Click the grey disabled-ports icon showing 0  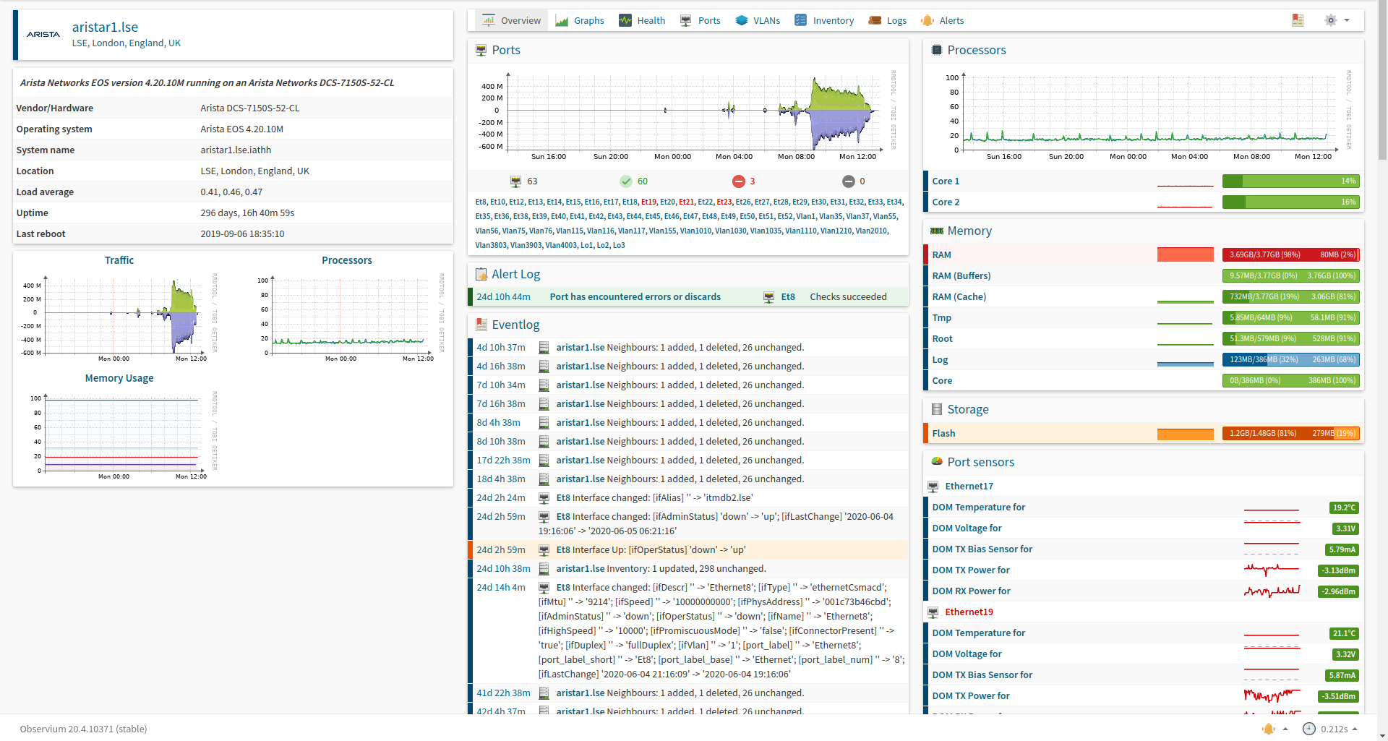[x=849, y=181]
